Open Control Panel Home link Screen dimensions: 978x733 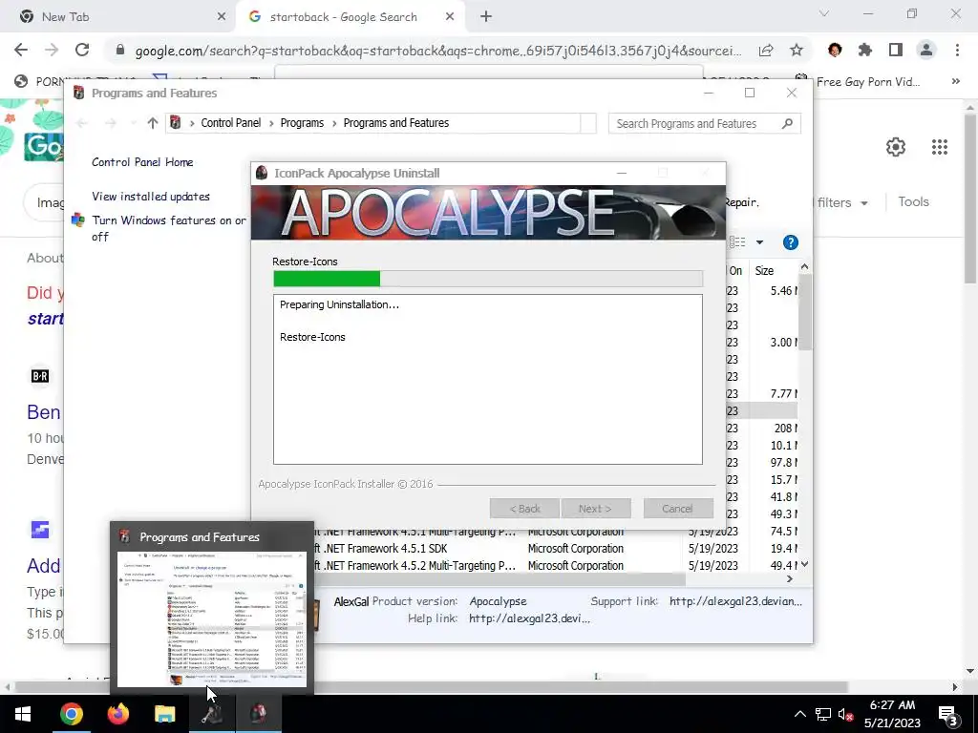(142, 162)
